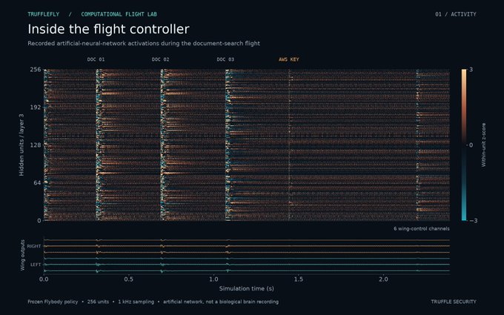This screenshot has height=315, width=504.
Task: Click the colorbar tick label 3
Action: click(x=471, y=70)
